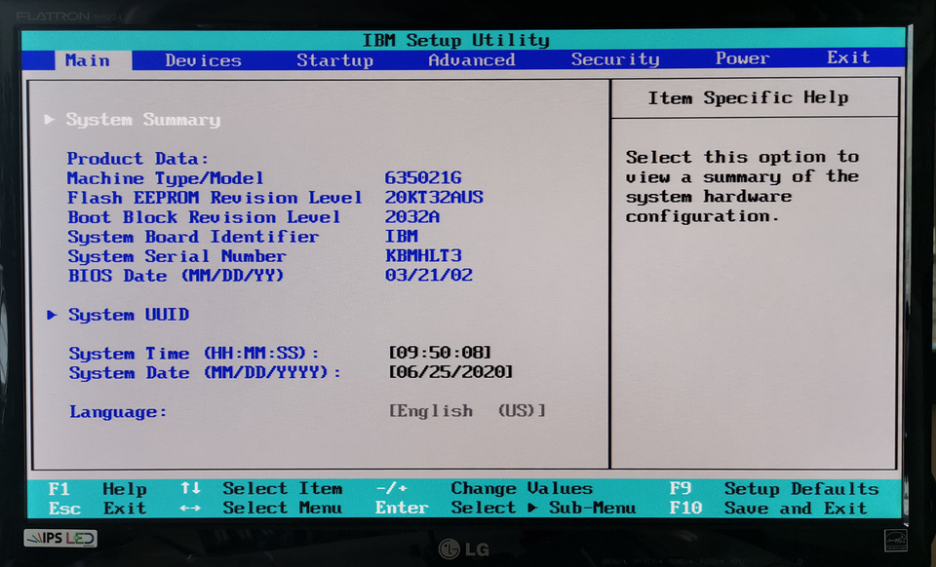Expand the System UUID sub-menu
The height and width of the screenshot is (567, 936).
click(x=128, y=314)
